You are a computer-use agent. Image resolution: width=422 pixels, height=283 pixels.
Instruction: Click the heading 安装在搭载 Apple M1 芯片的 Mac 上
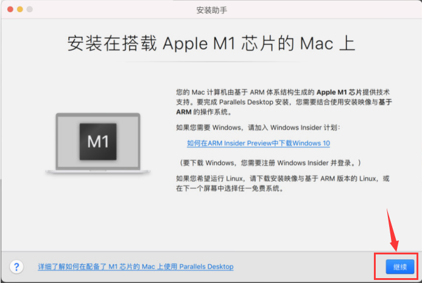pos(211,43)
